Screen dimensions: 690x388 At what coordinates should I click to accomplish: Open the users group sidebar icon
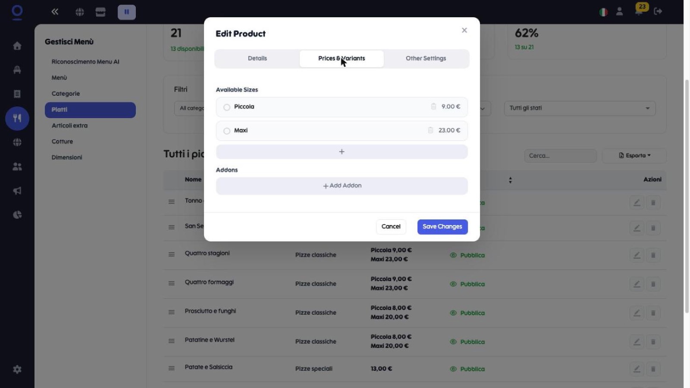tap(17, 166)
